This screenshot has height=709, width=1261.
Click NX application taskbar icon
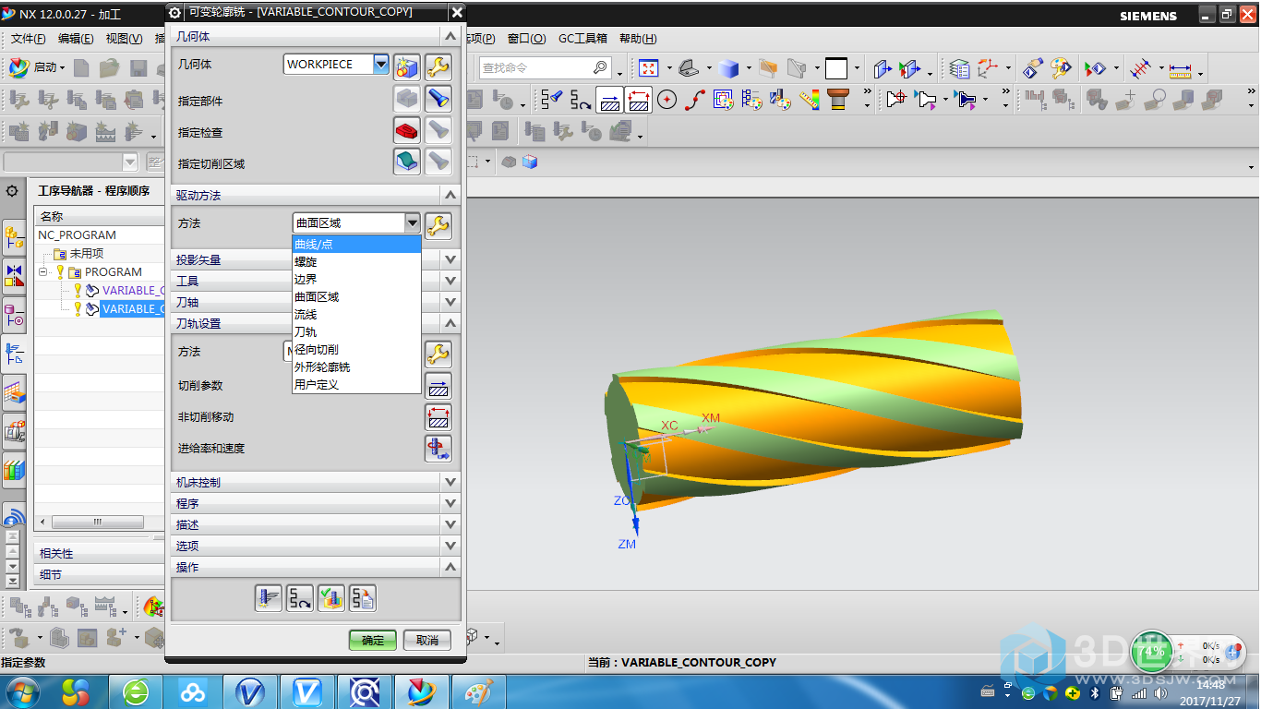coord(421,691)
